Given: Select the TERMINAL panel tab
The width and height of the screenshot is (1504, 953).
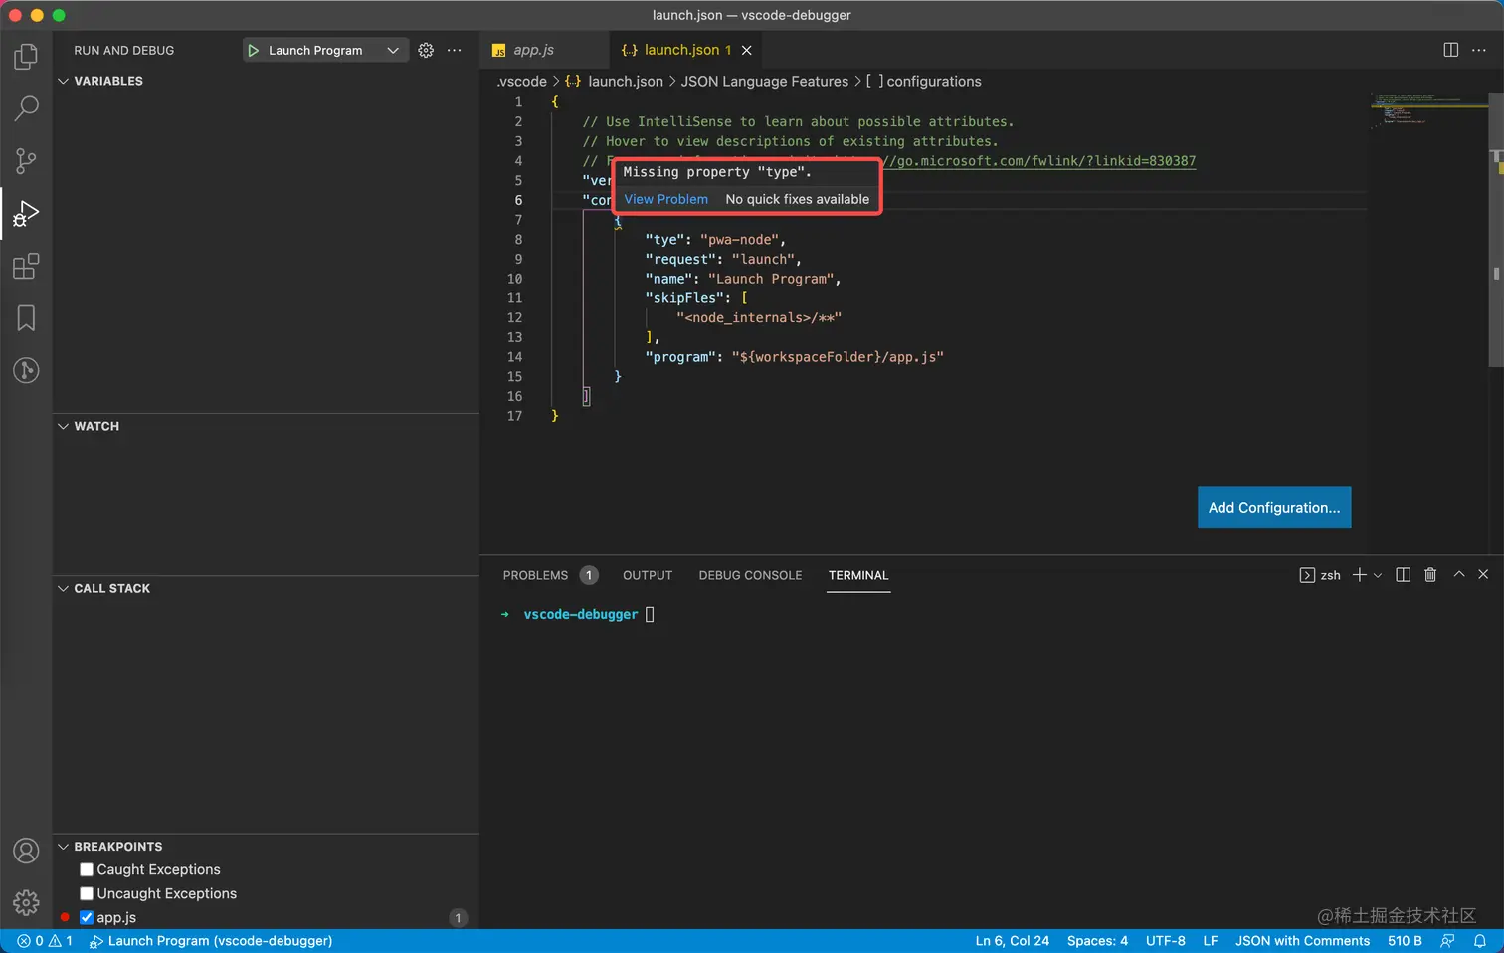Looking at the screenshot, I should (858, 575).
